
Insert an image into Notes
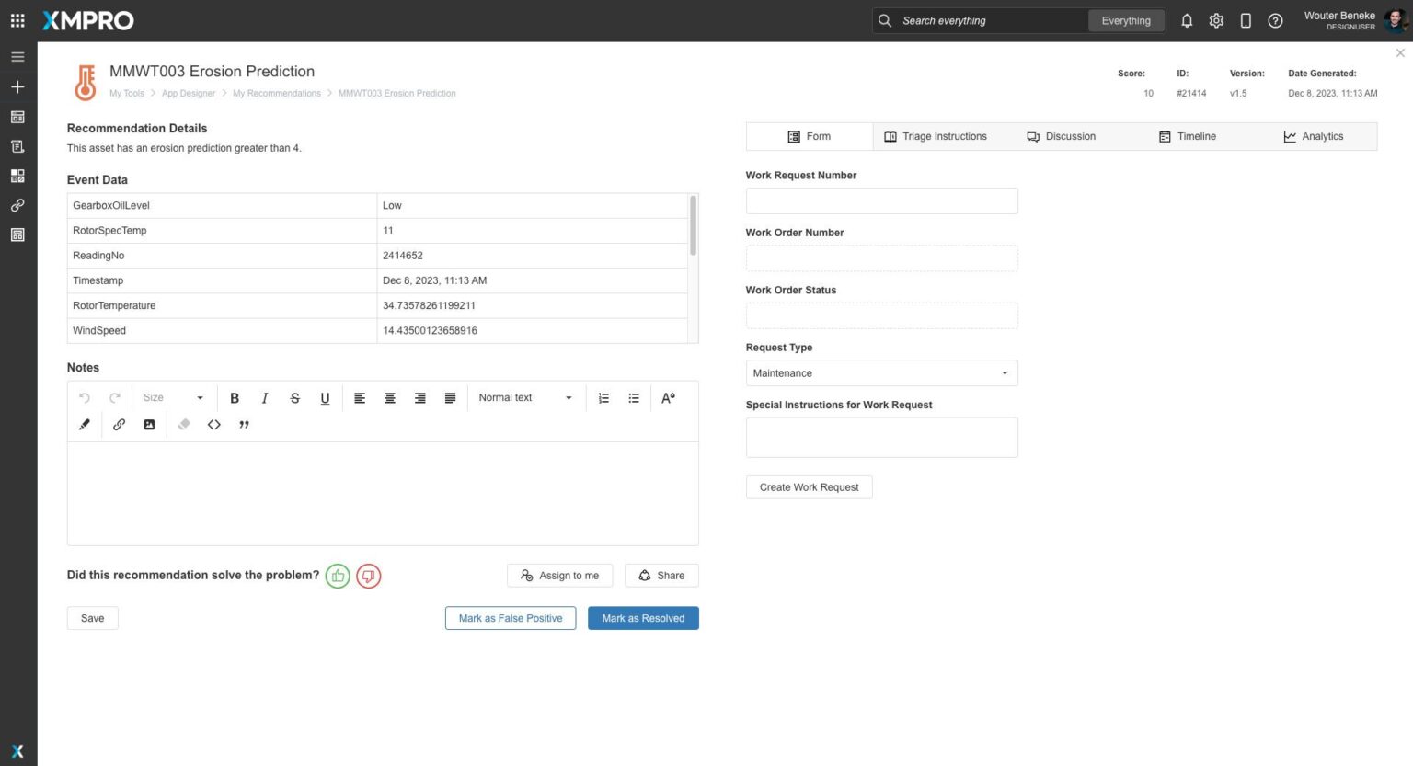[149, 425]
